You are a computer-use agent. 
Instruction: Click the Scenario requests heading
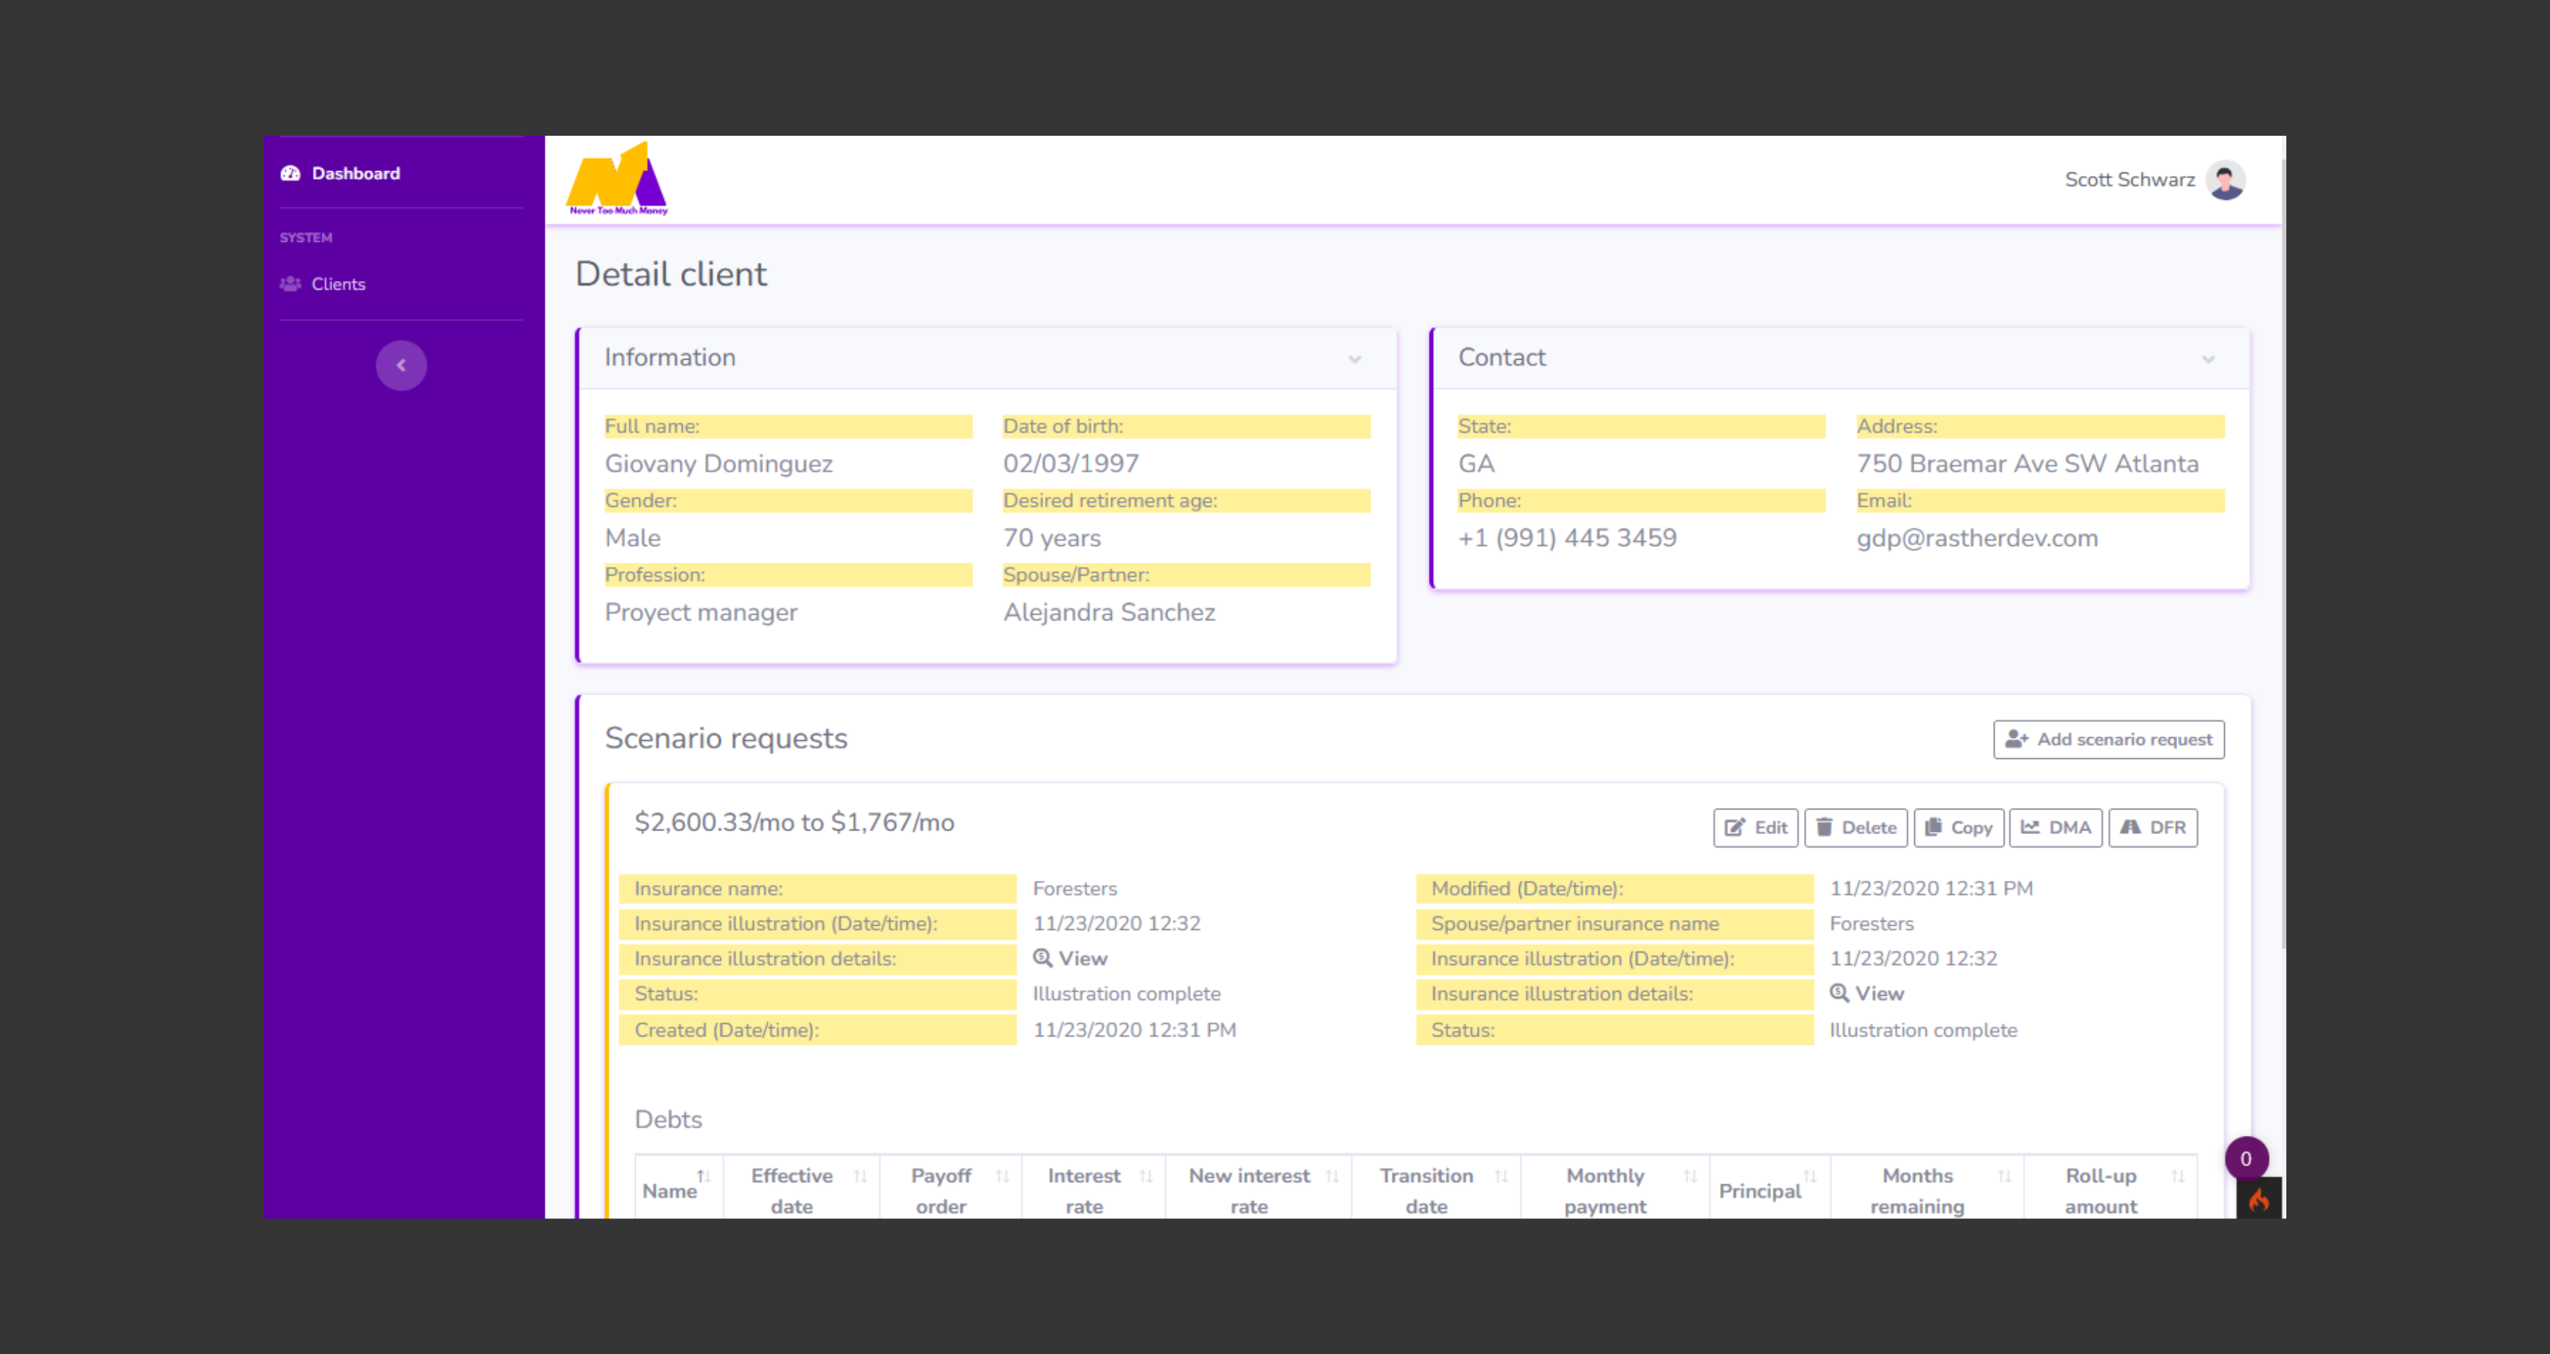[x=725, y=738]
